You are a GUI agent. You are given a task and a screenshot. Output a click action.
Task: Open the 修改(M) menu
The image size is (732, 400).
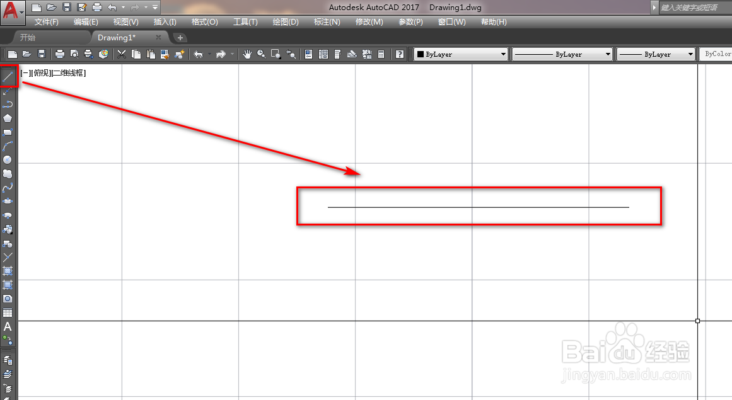click(x=369, y=22)
